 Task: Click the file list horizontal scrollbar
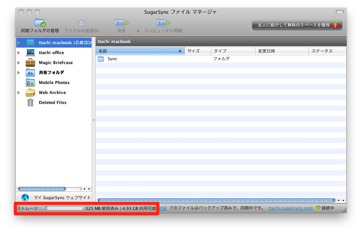pyautogui.click(x=216, y=200)
